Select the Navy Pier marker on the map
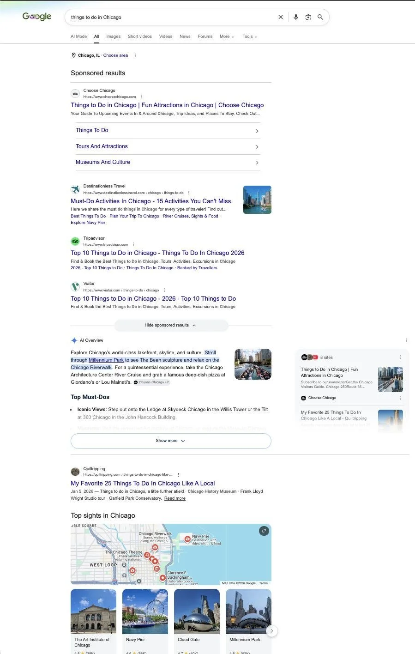Image resolution: width=415 pixels, height=654 pixels. click(x=187, y=539)
